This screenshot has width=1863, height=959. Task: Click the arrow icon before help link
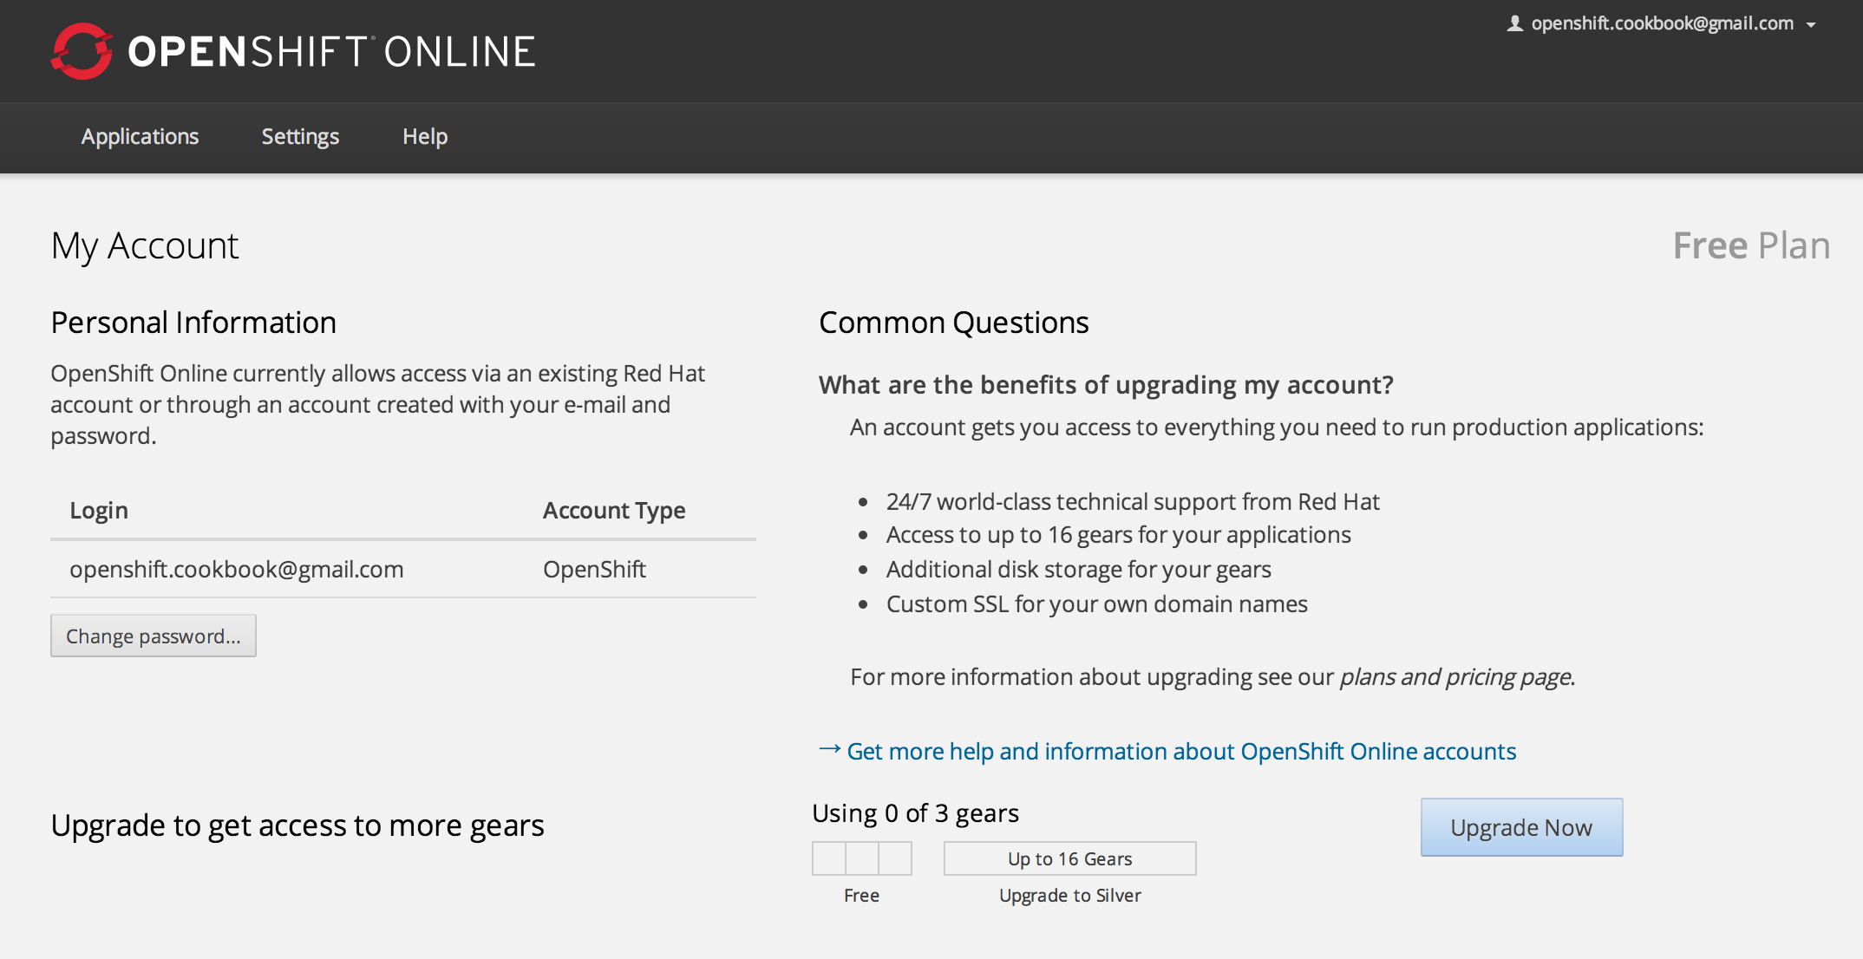coord(829,749)
